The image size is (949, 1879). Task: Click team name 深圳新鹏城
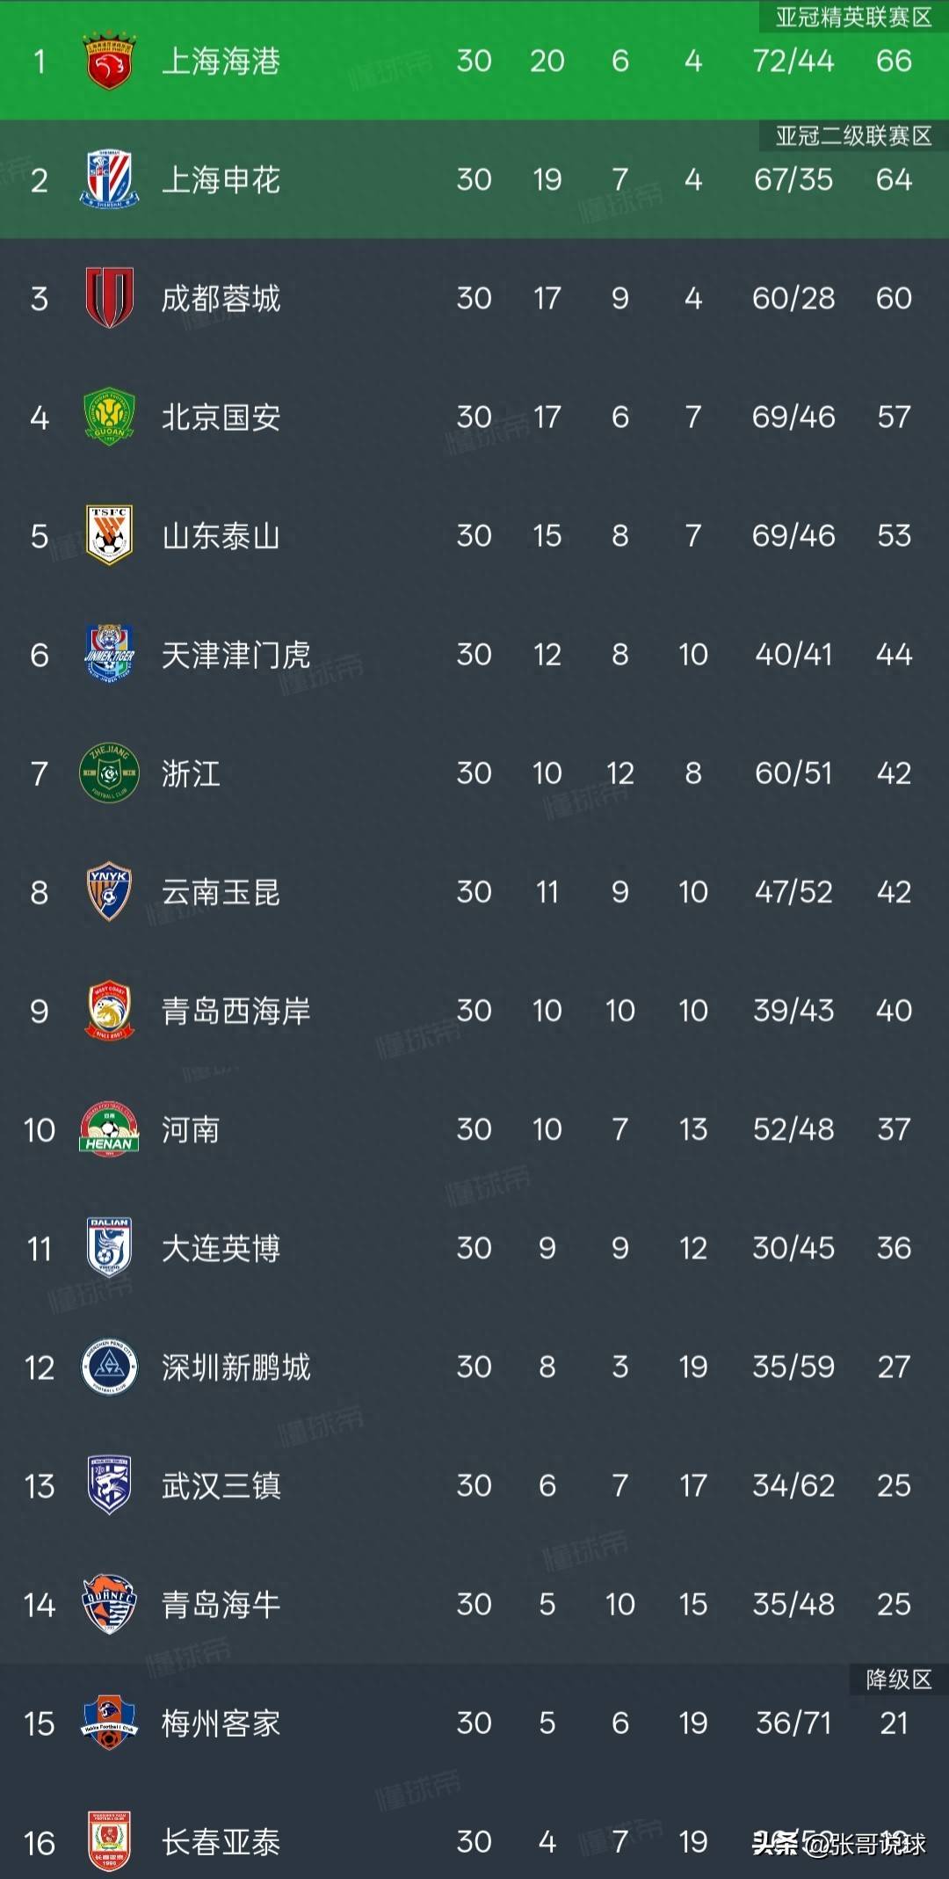[x=235, y=1368]
